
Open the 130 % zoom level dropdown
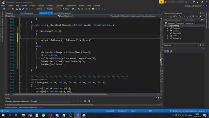tap(8, 94)
